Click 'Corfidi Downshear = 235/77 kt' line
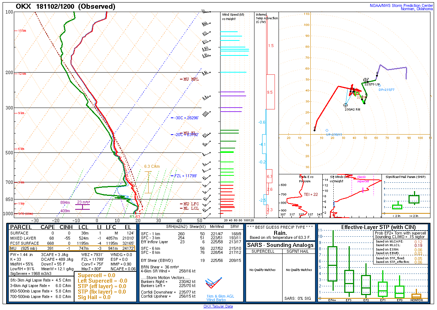 168,292
